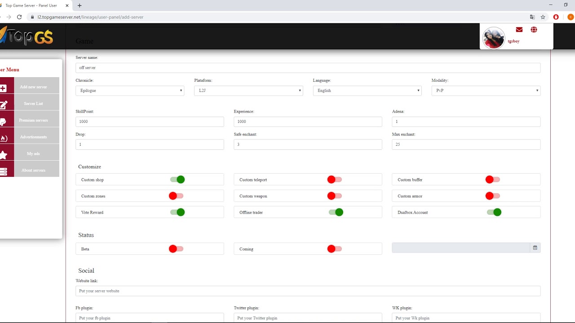This screenshot has width=575, height=323.
Task: Click the Experience input field
Action: (308, 122)
